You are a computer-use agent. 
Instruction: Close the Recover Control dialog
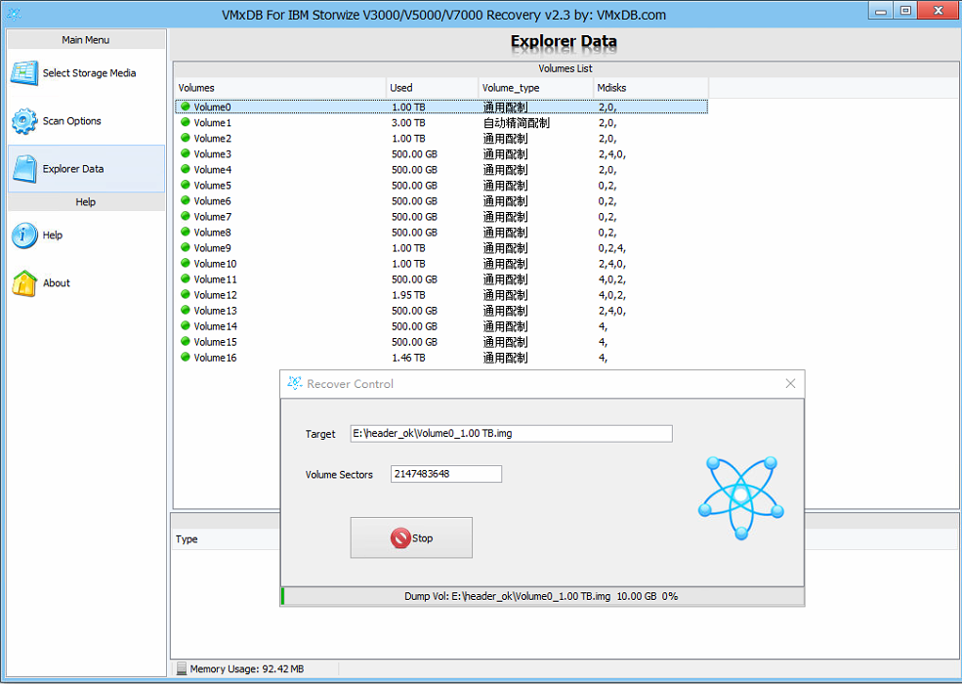[x=790, y=383]
